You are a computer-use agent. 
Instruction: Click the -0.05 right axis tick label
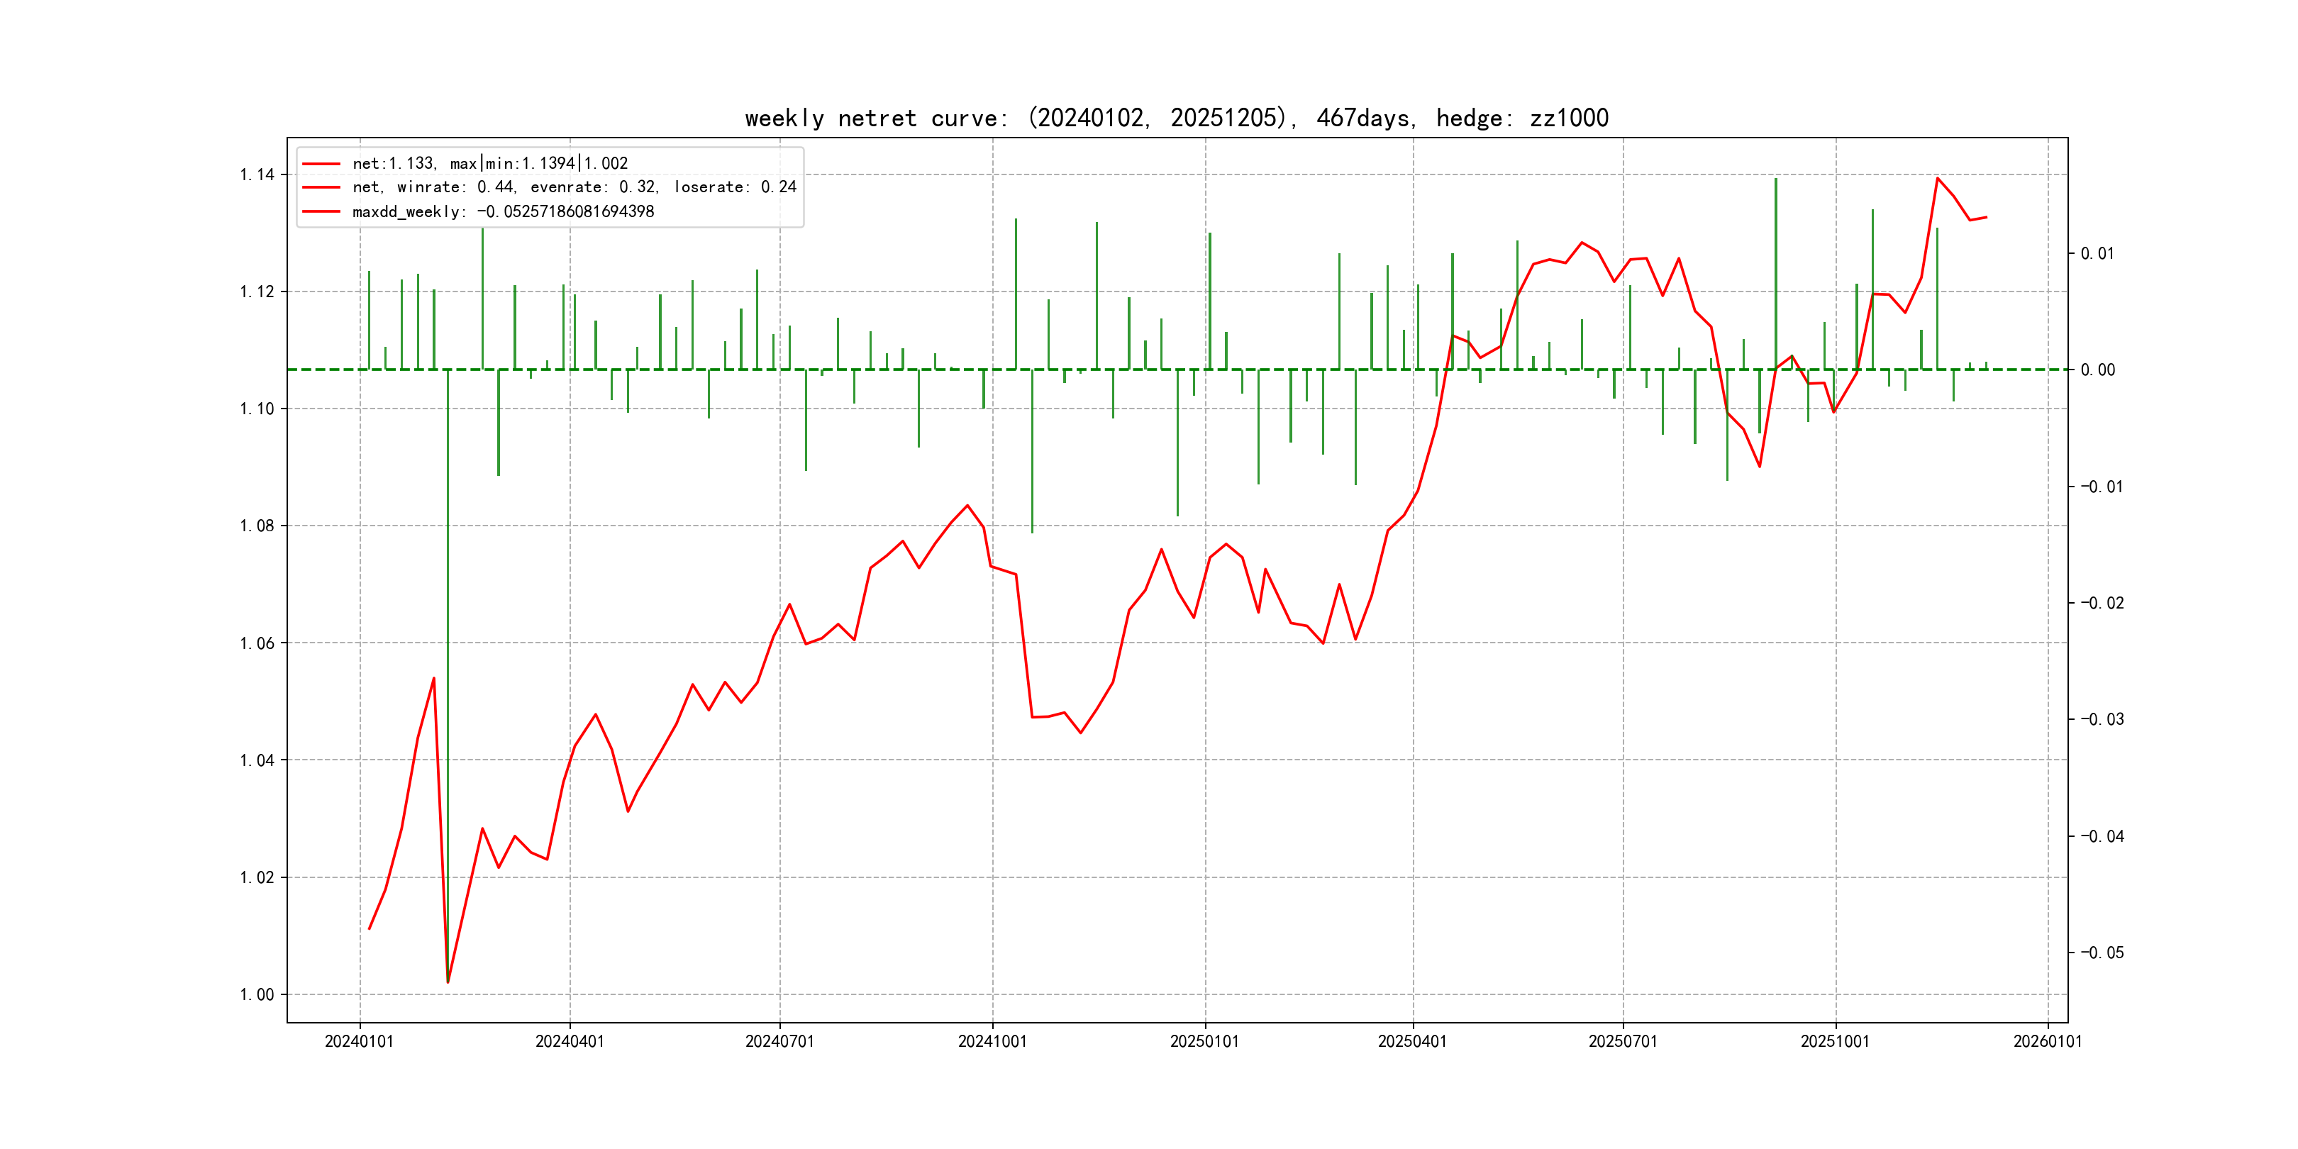pyautogui.click(x=2102, y=953)
